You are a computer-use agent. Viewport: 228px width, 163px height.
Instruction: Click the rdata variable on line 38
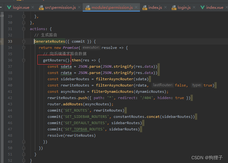point(66,73)
